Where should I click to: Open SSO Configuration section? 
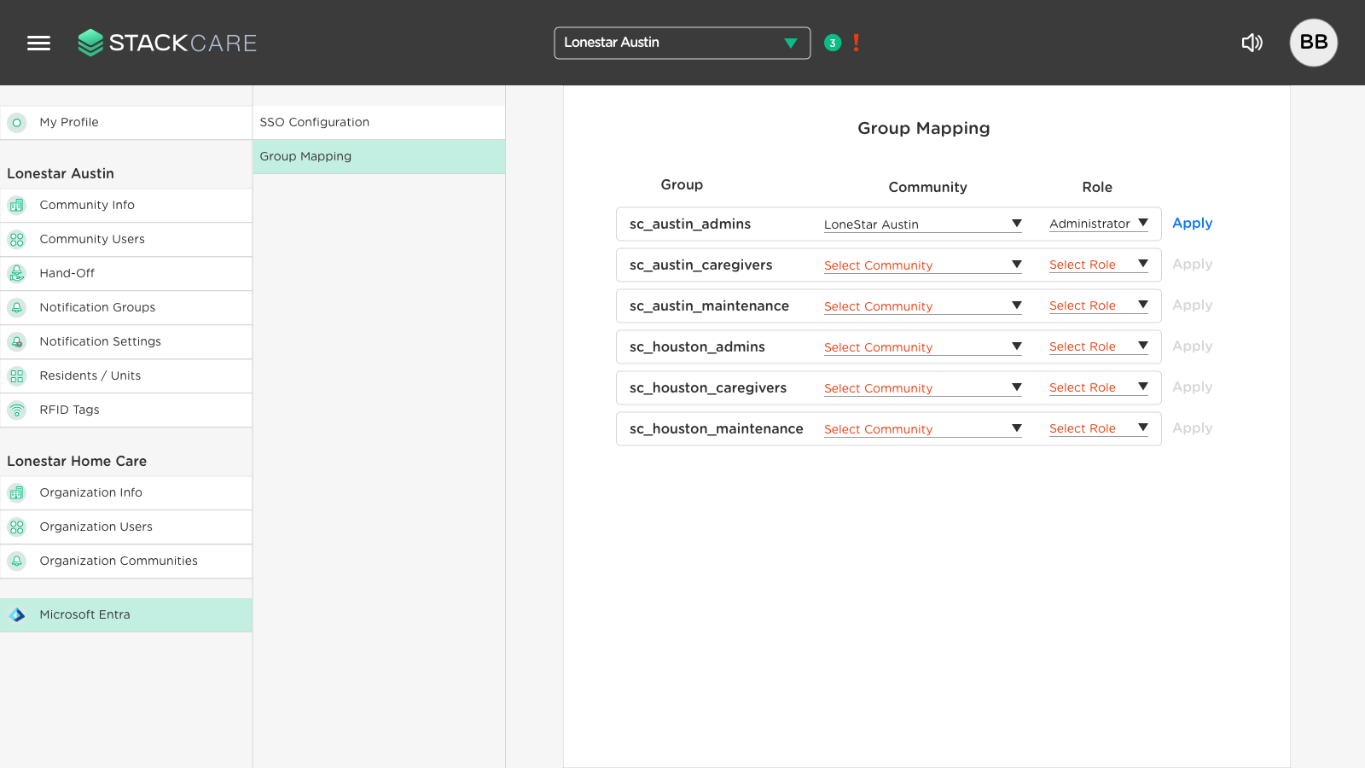pos(379,123)
